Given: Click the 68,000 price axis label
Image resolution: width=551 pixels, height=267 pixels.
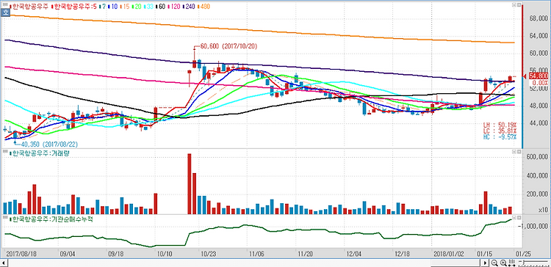Looking at the screenshot, I should 539,18.
